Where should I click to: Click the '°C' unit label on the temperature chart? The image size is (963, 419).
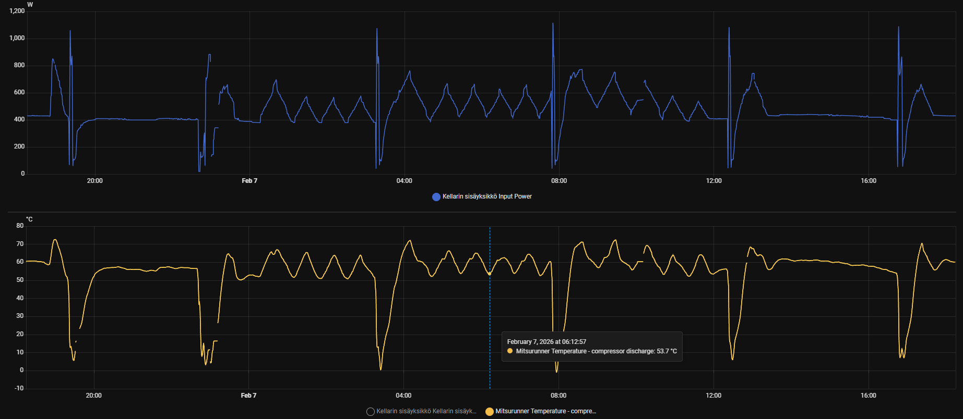pos(29,219)
